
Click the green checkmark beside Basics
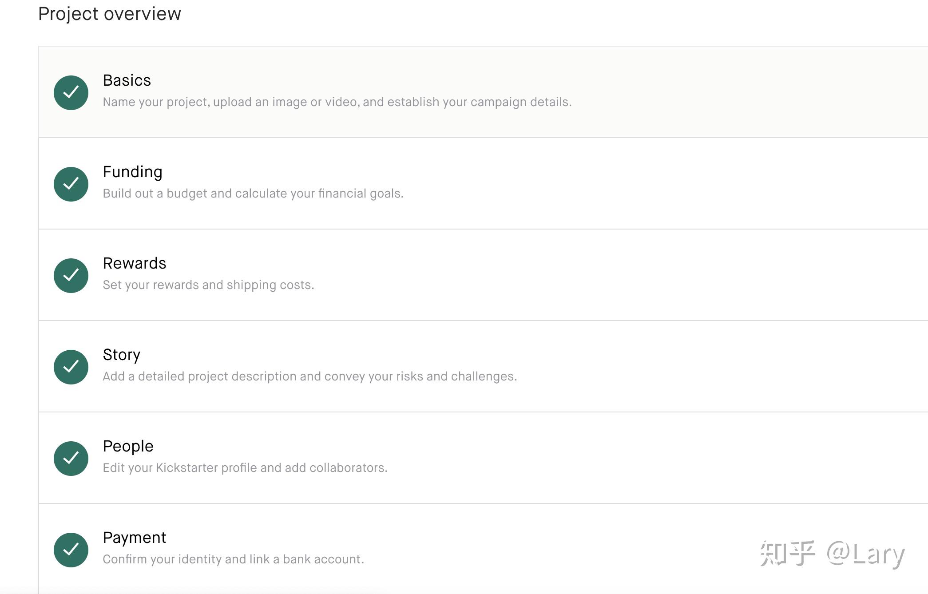pyautogui.click(x=71, y=92)
